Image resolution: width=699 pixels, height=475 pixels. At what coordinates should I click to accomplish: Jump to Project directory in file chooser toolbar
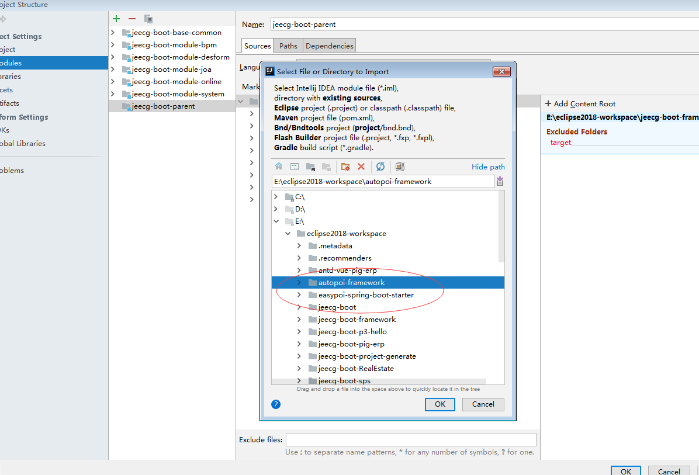pyautogui.click(x=311, y=166)
